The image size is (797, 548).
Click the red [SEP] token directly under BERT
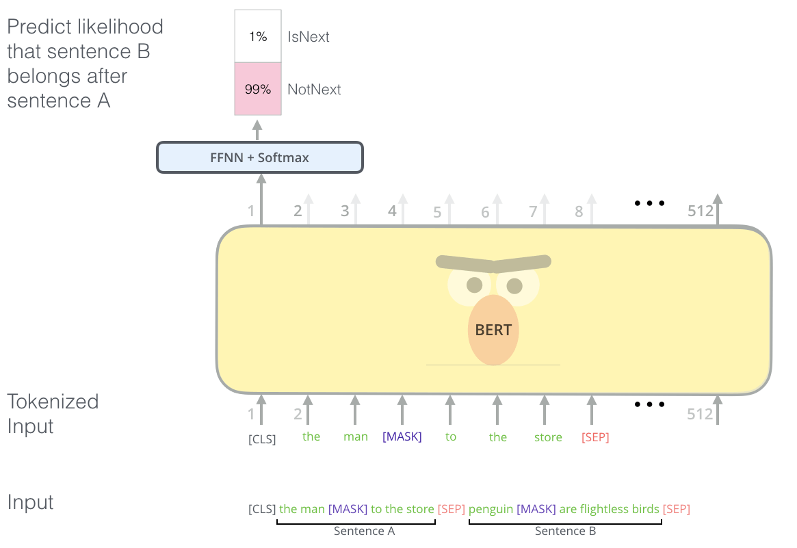click(x=595, y=437)
